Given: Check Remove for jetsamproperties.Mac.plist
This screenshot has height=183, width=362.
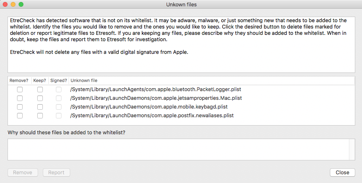Looking at the screenshot, I should pyautogui.click(x=20, y=98).
